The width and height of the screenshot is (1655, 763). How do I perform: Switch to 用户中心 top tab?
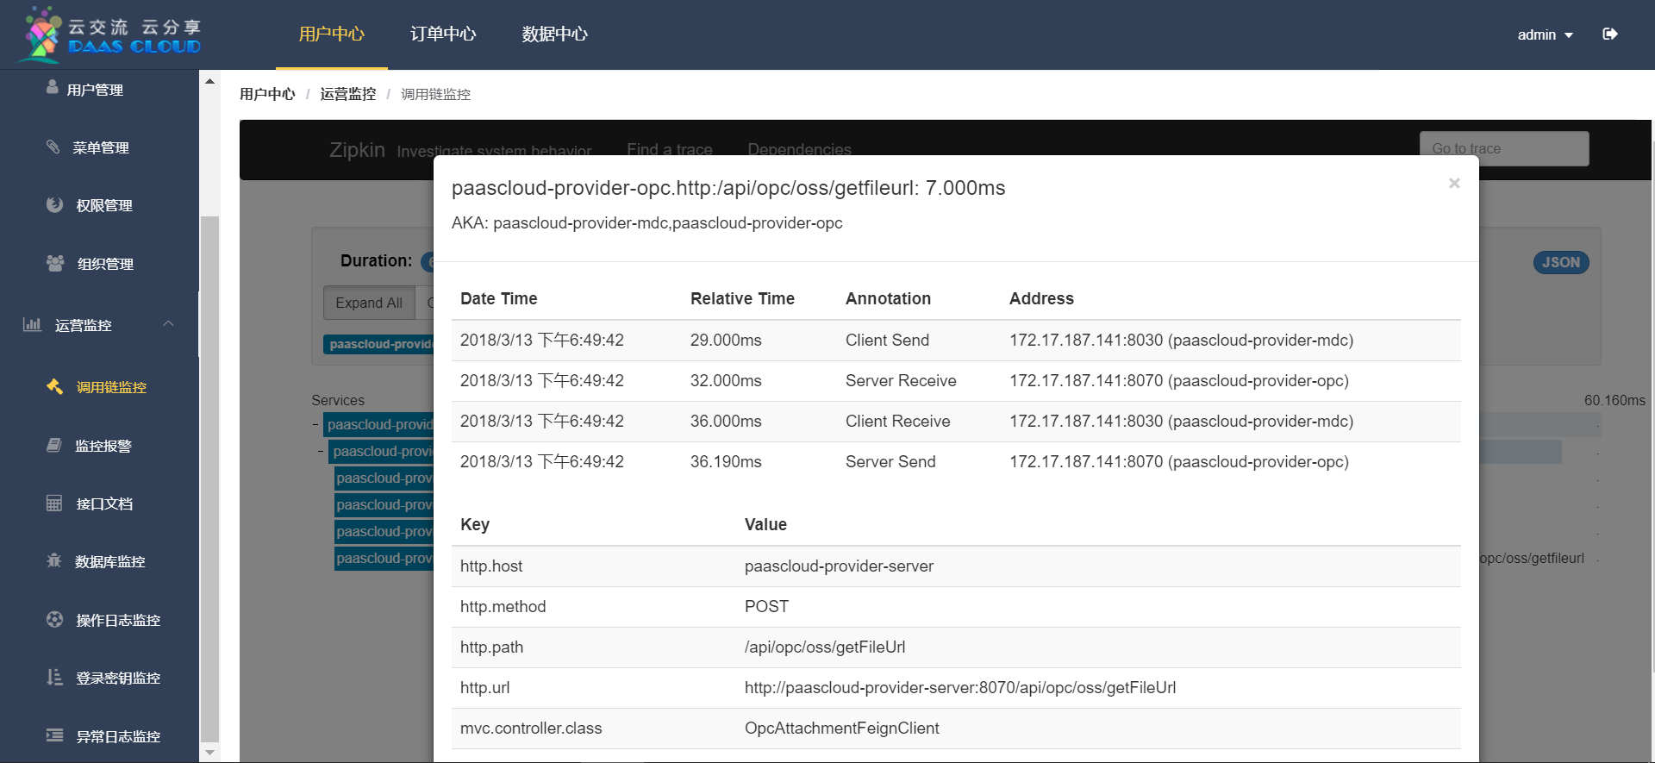click(x=332, y=34)
